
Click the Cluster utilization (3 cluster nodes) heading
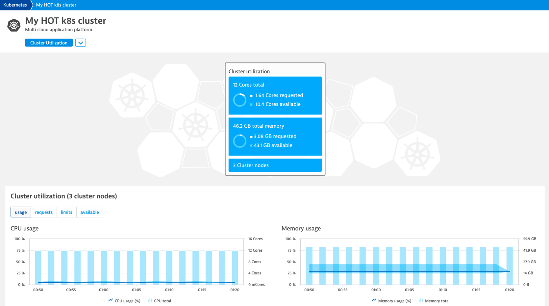(64, 196)
